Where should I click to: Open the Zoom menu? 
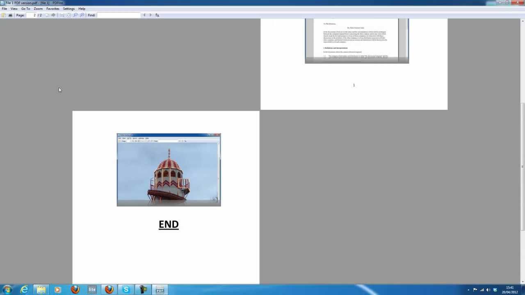(38, 8)
